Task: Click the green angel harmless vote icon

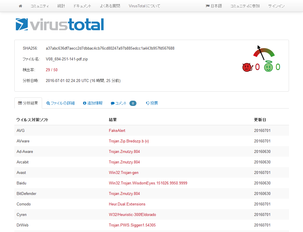Action: point(269,67)
